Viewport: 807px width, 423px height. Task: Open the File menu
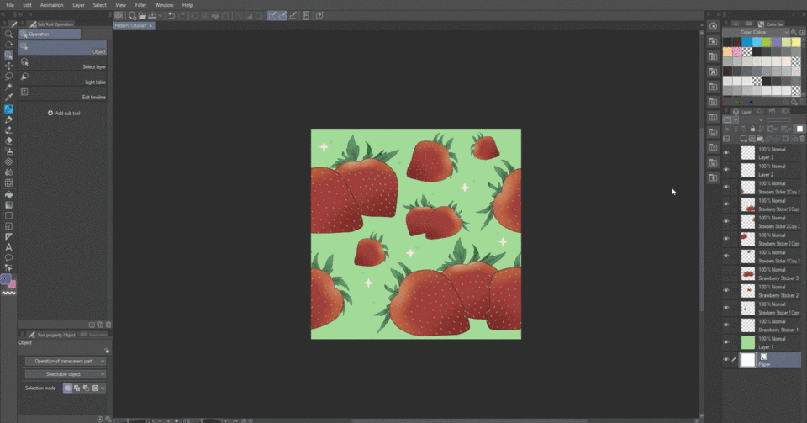(x=10, y=5)
